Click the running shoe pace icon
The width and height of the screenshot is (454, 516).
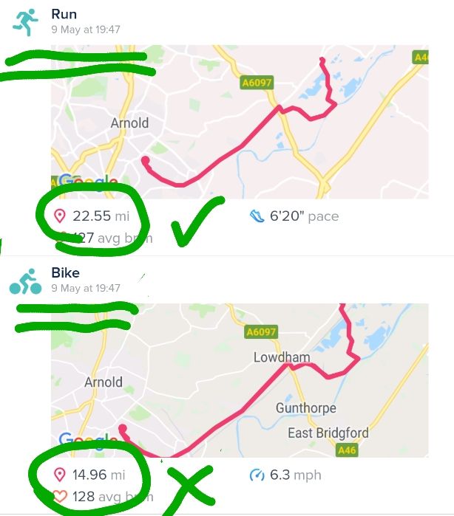click(257, 216)
